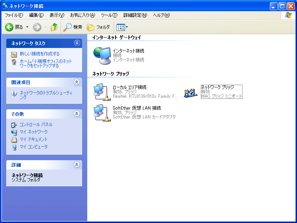297x223 pixels.
Task: Open the 編集(E) menu
Action: pyautogui.click(x=36, y=15)
